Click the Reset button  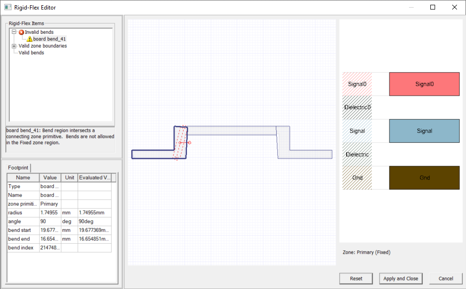(x=356, y=279)
